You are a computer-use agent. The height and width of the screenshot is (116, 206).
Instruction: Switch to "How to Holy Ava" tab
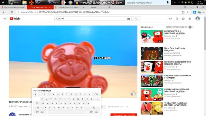click(14, 7)
